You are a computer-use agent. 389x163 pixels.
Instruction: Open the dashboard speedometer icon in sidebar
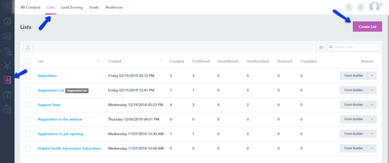(x=7, y=21)
